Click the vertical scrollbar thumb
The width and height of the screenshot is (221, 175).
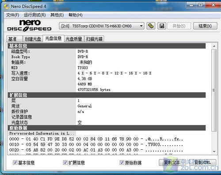click(214, 90)
